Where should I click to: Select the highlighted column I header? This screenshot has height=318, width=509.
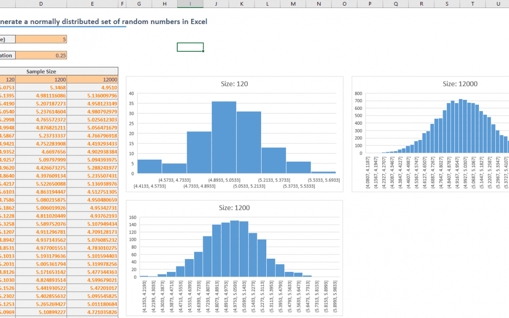point(190,4)
